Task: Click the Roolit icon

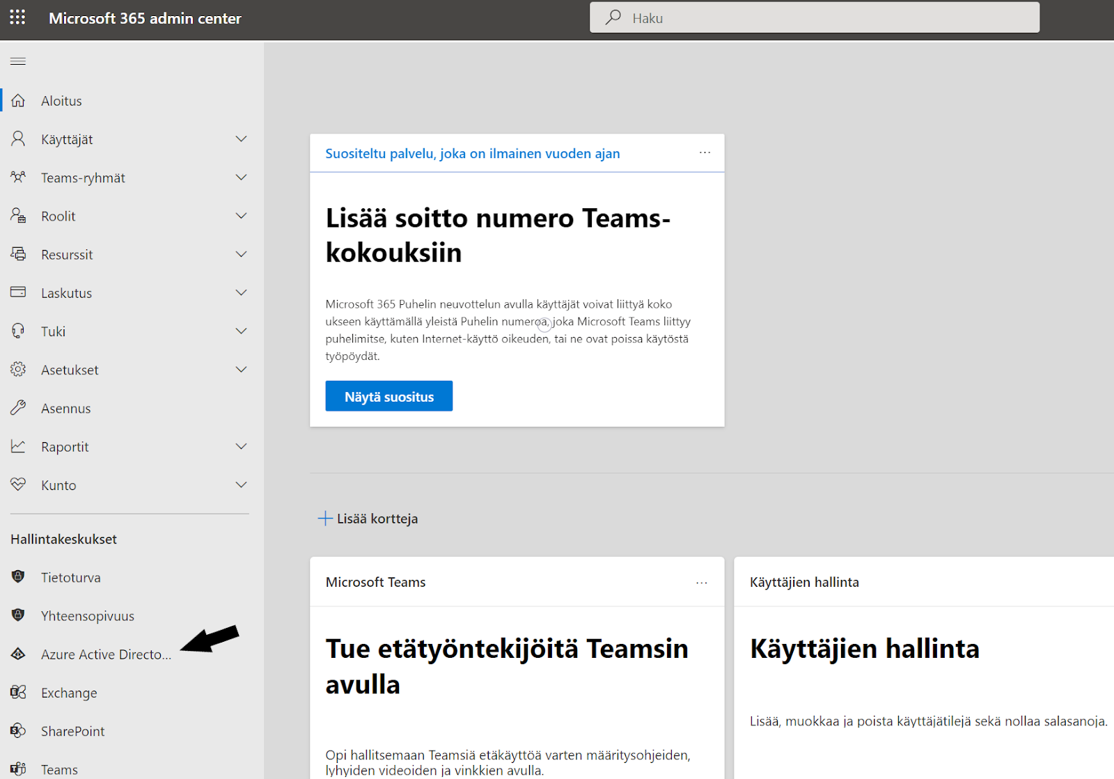Action: [x=18, y=216]
